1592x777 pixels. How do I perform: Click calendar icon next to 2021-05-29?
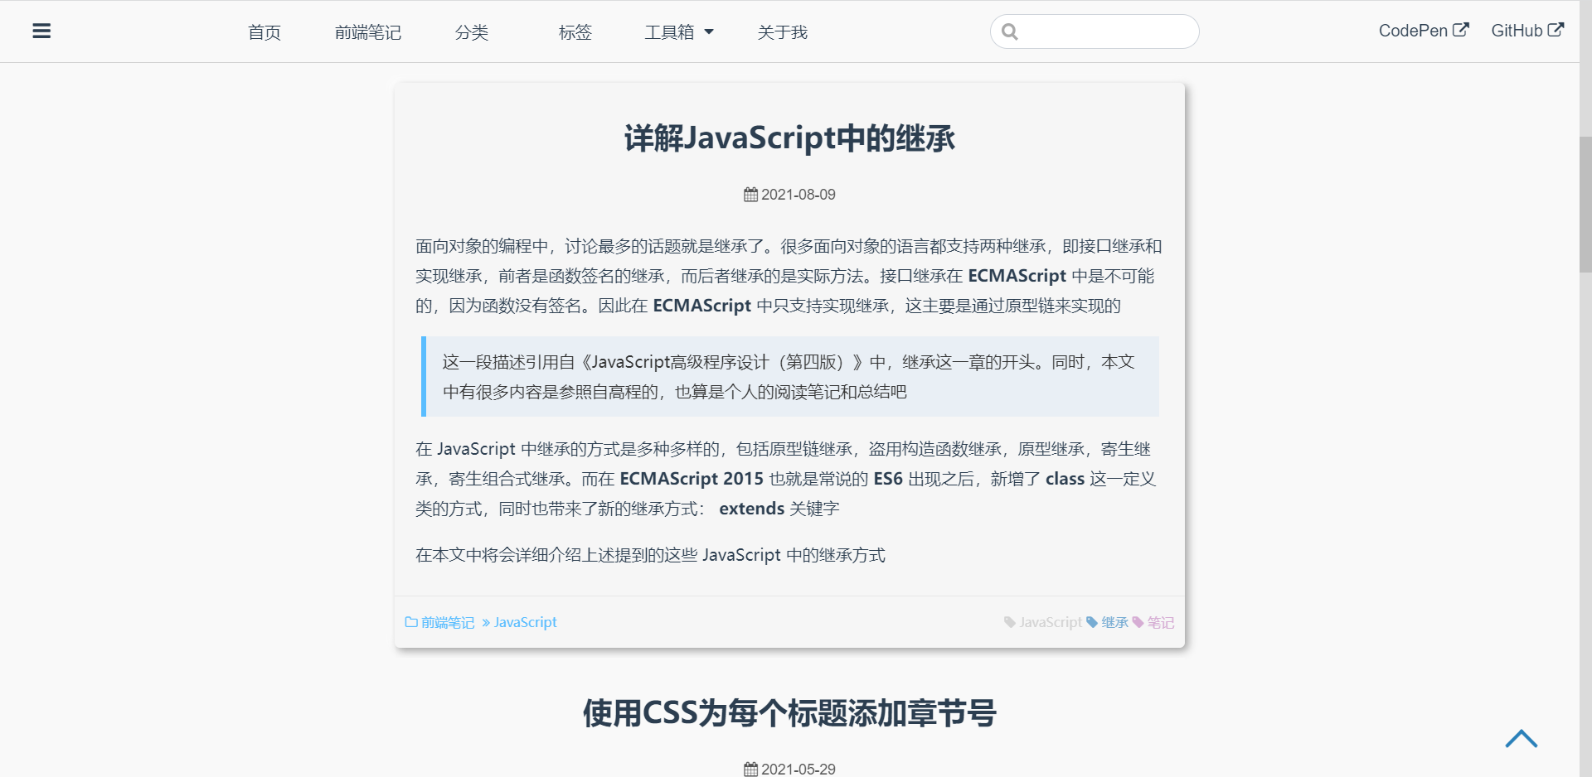pos(750,769)
